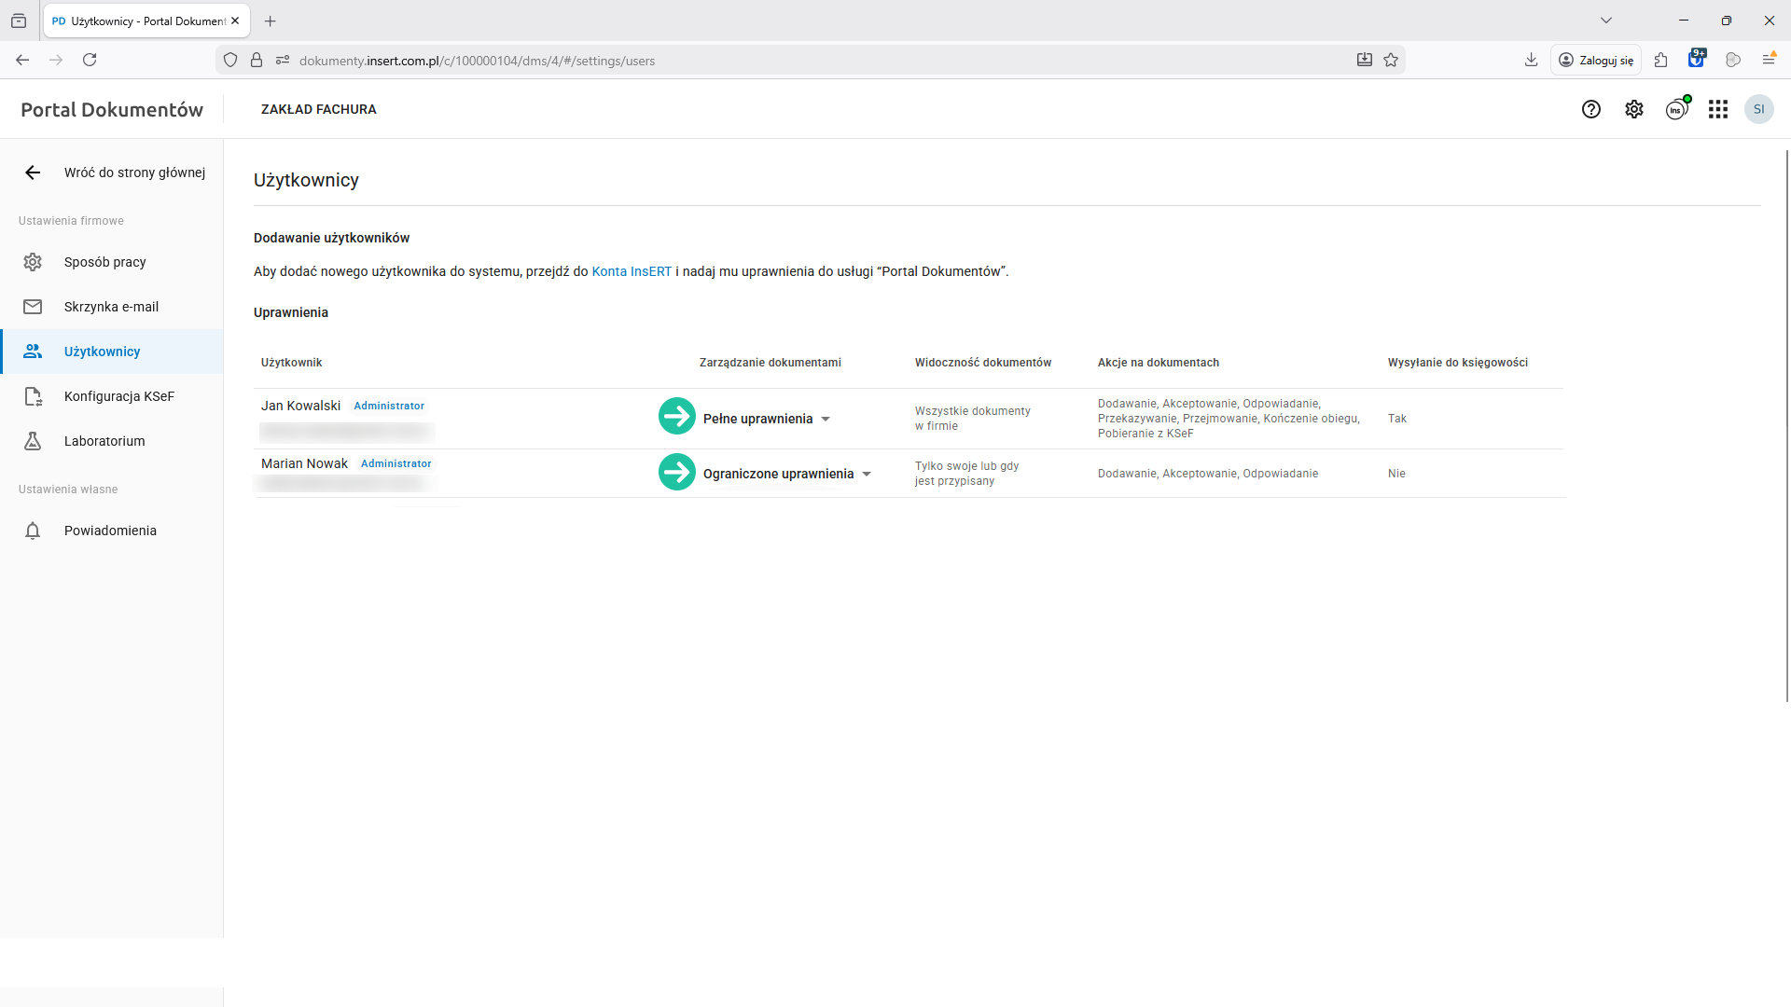Open the help question mark icon

click(1591, 109)
